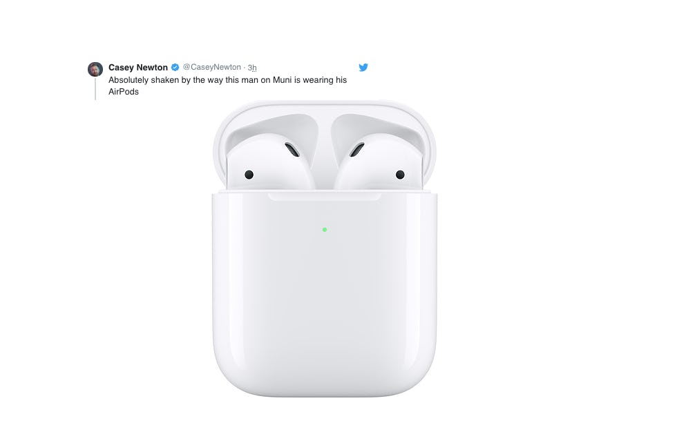The image size is (686, 443).
Task: Click the Twitter bird logo icon
Action: click(x=363, y=68)
